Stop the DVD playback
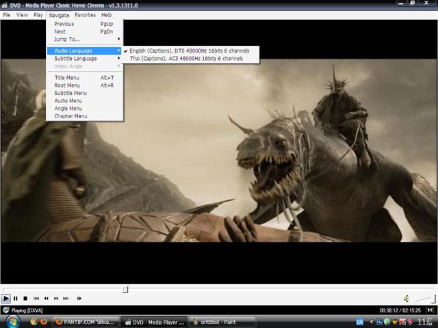 (25, 299)
